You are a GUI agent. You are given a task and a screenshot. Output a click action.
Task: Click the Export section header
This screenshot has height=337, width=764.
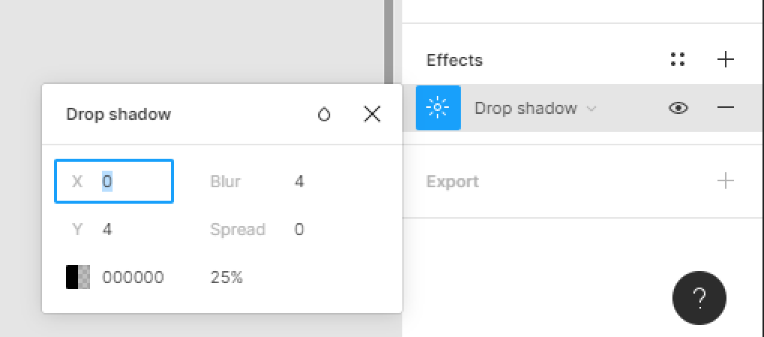click(453, 181)
